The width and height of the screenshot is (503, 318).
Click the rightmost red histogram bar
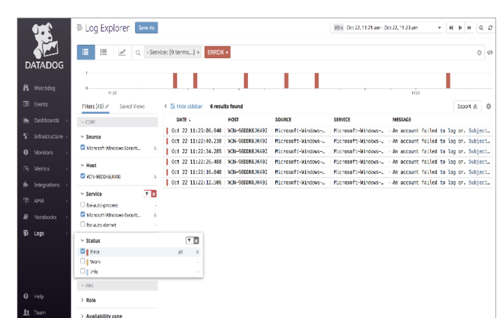pyautogui.click(x=448, y=81)
